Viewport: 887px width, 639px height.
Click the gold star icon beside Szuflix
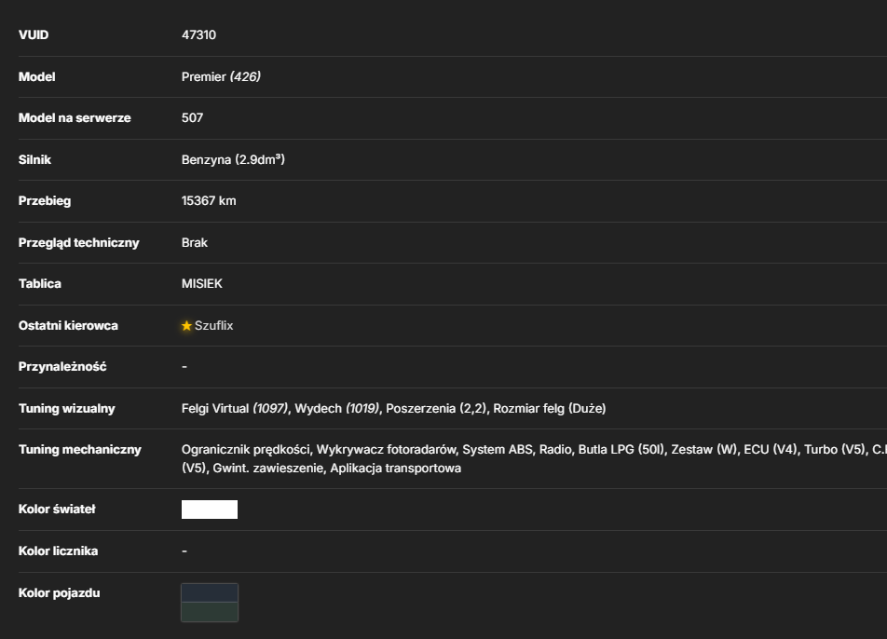(186, 326)
